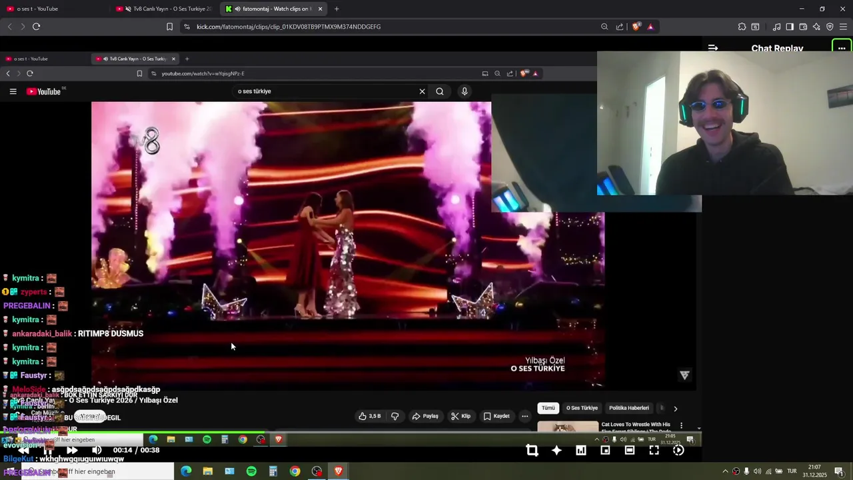
Task: Enable picture-in-picture mini player
Action: [605, 451]
